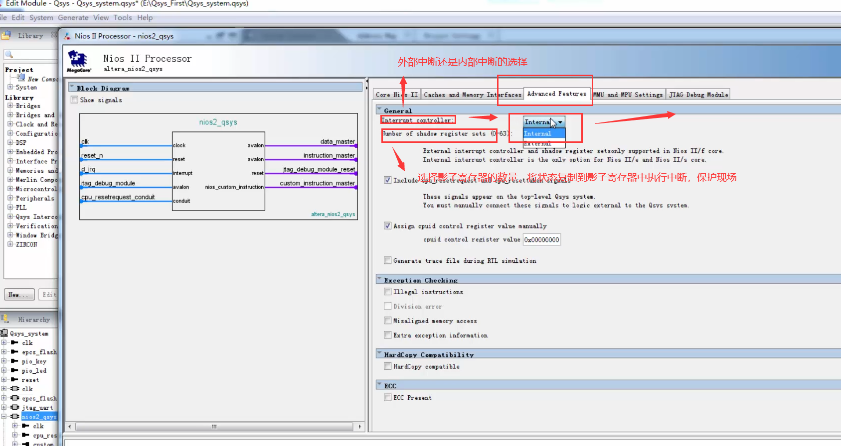Open the Tools menu
The image size is (841, 446).
(x=123, y=17)
